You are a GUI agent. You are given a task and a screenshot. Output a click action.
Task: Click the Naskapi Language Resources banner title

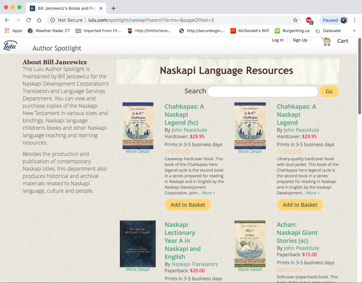(x=227, y=71)
